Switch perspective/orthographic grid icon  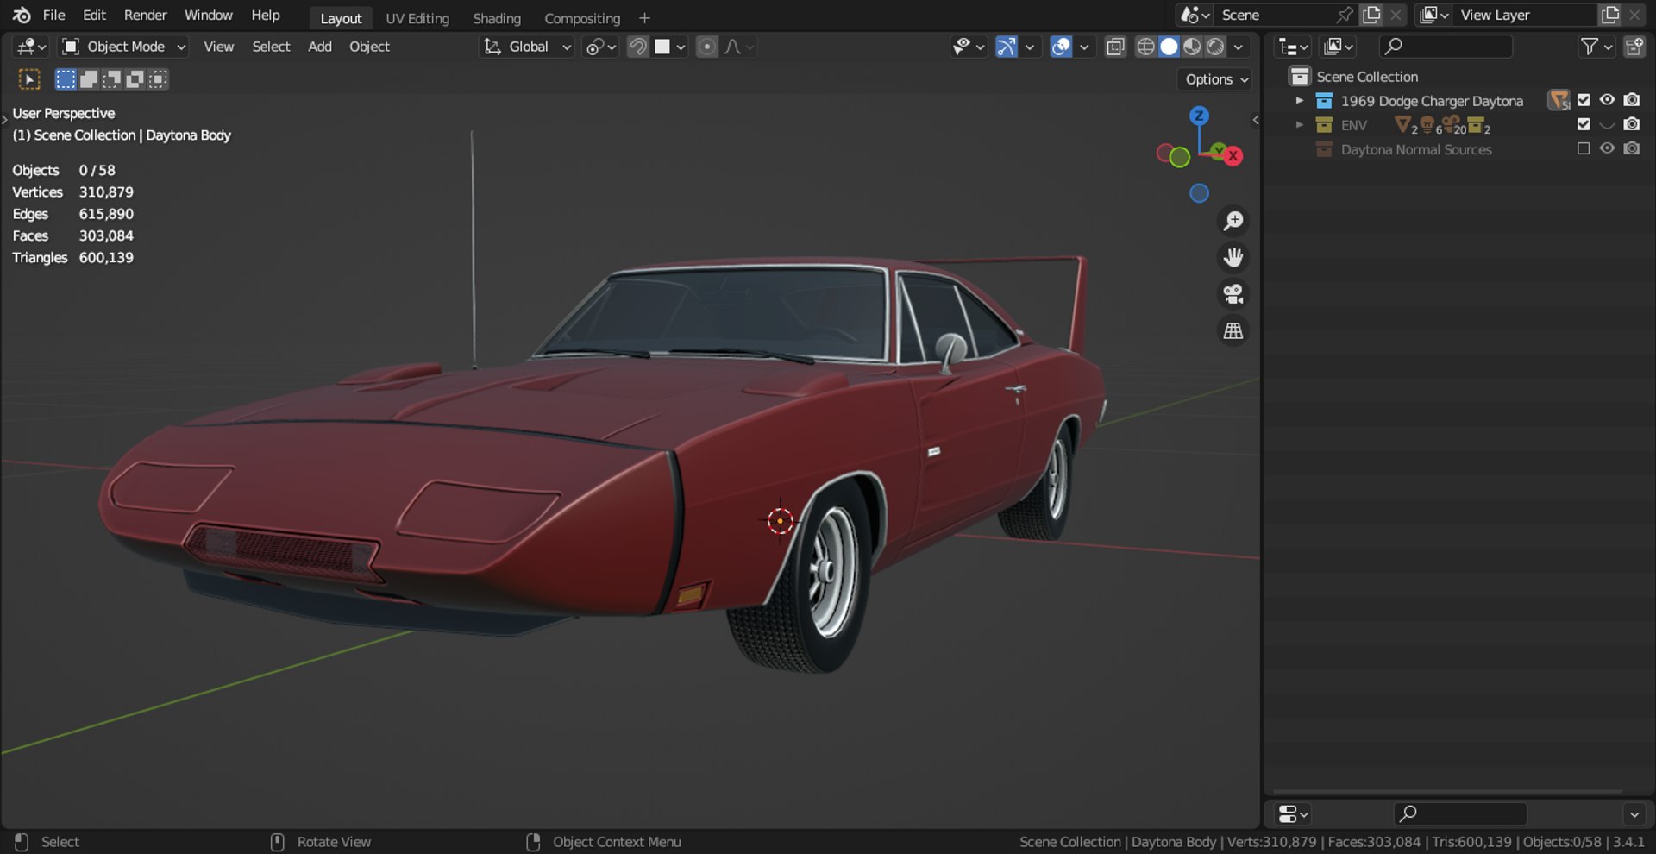tap(1233, 330)
